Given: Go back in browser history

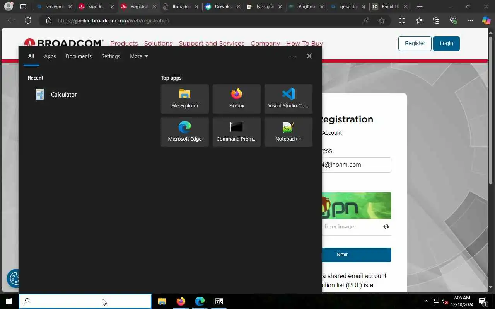Looking at the screenshot, I should tap(11, 20).
